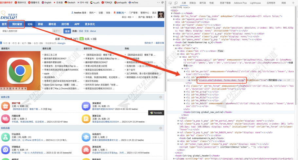Click the 源码下载 forum section icon

6,105
